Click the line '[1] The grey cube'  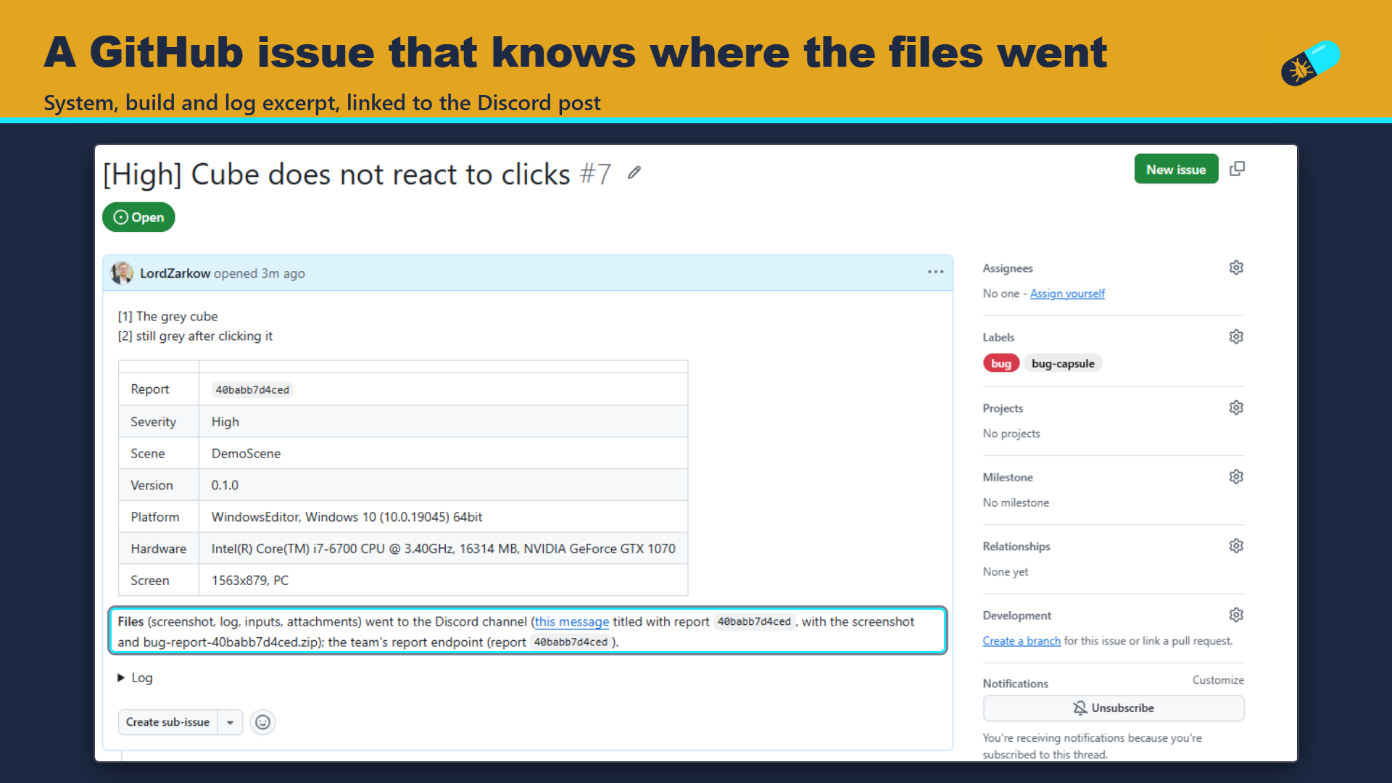coord(167,317)
